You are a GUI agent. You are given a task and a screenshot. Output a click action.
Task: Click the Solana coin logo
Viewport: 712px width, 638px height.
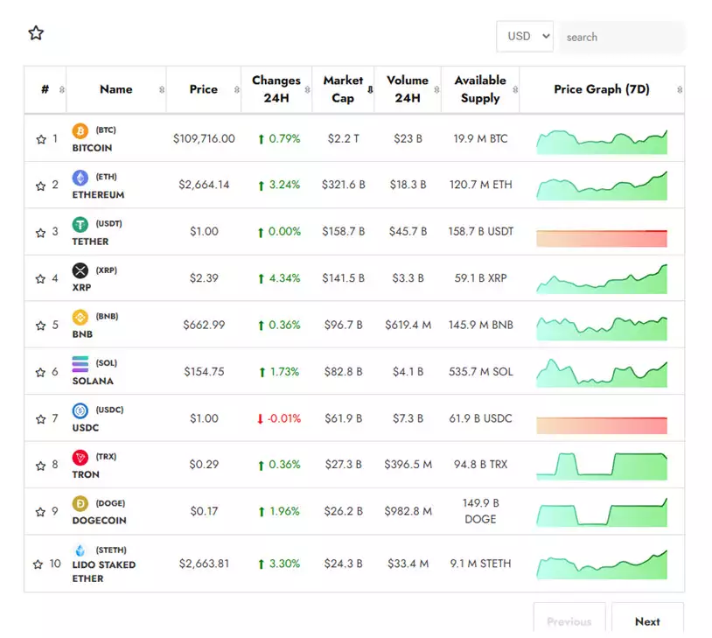tap(80, 364)
